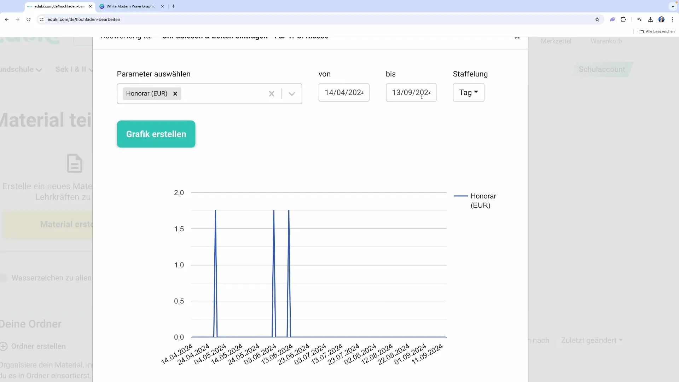Click the Grafik erstellen button
The width and height of the screenshot is (679, 382).
156,134
